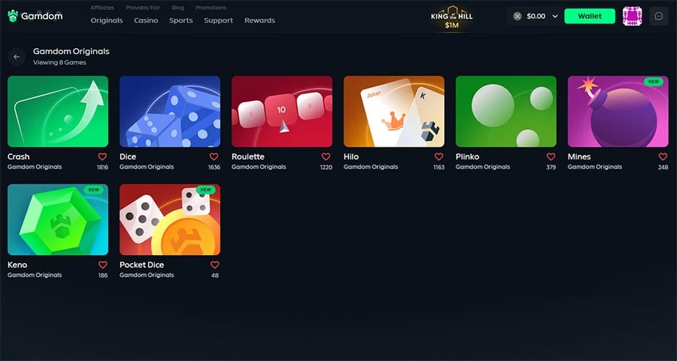Viewport: 677px width, 361px height.
Task: Toggle favorite heart on Roulette
Action: point(326,156)
